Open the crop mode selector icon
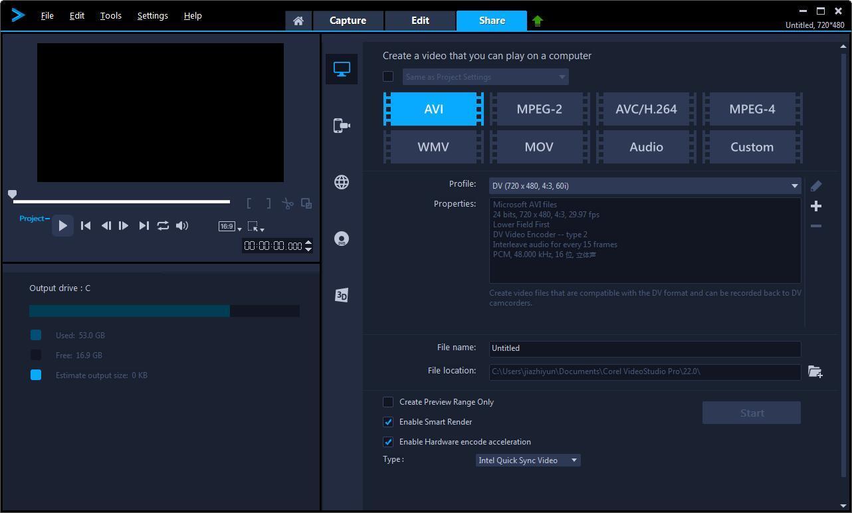The image size is (852, 513). (256, 227)
